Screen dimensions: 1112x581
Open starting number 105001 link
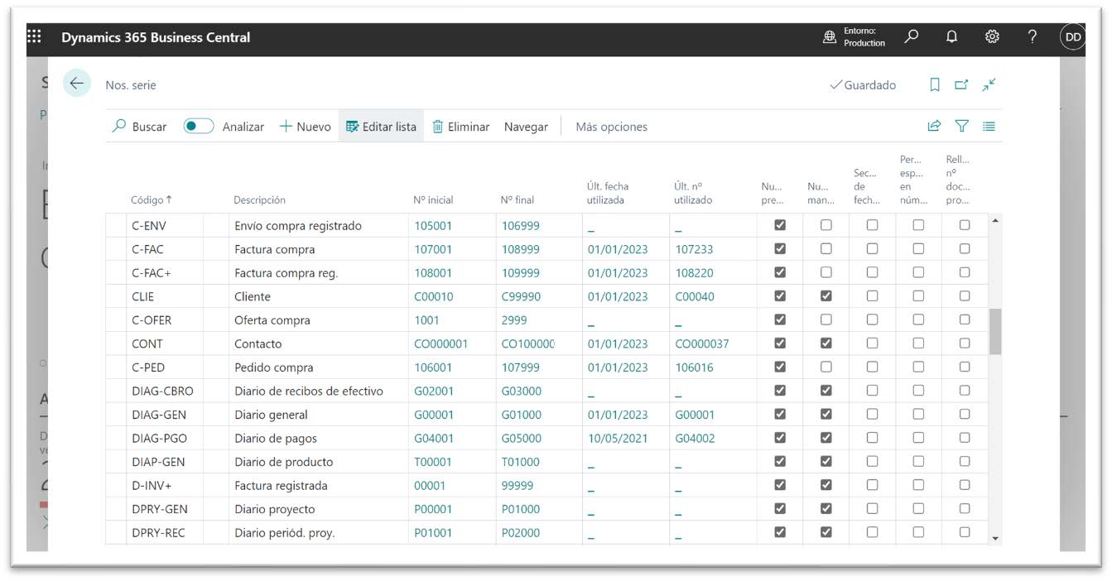pyautogui.click(x=433, y=226)
